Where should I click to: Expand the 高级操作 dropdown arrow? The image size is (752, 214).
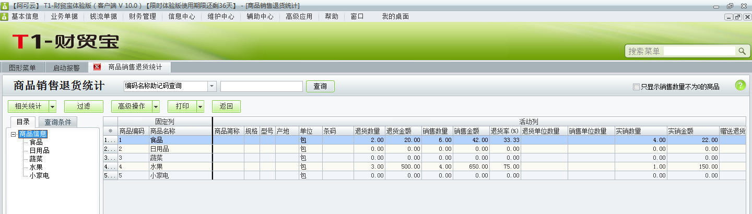[x=156, y=106]
